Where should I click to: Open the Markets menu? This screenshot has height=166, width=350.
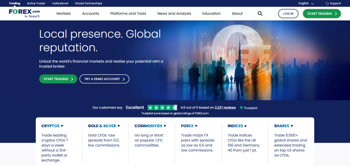(63, 13)
